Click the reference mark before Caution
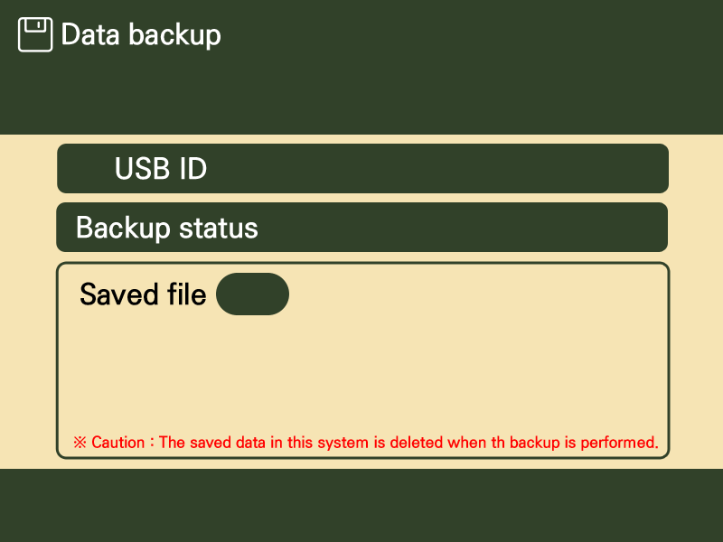This screenshot has height=542, width=723. [80, 443]
